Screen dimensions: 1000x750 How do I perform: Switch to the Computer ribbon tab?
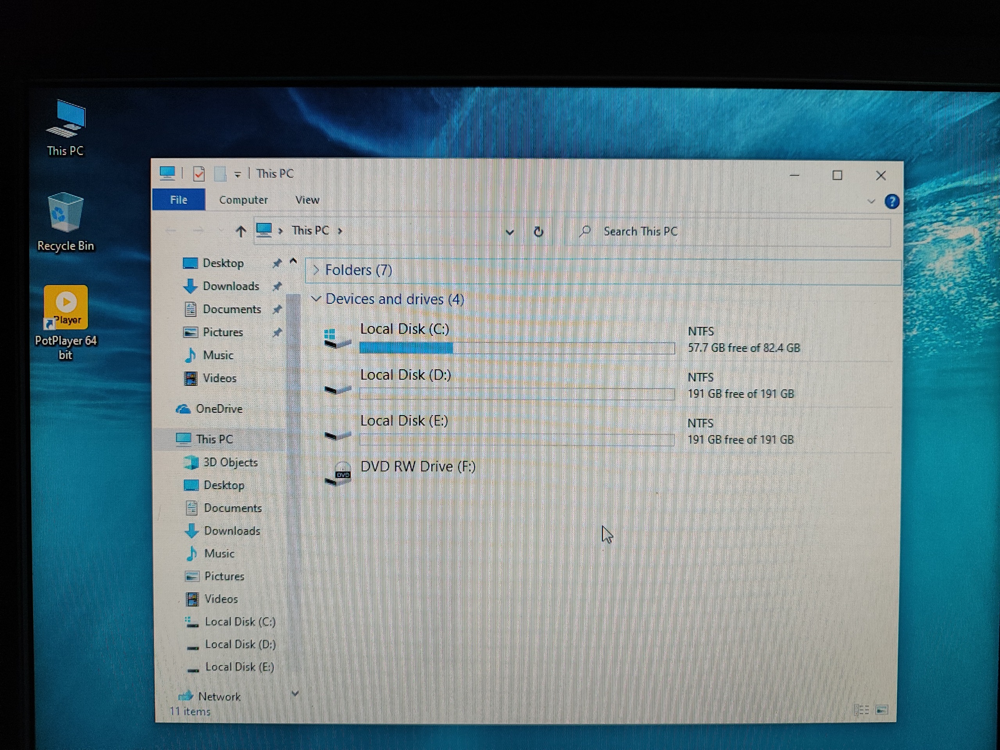coord(243,200)
